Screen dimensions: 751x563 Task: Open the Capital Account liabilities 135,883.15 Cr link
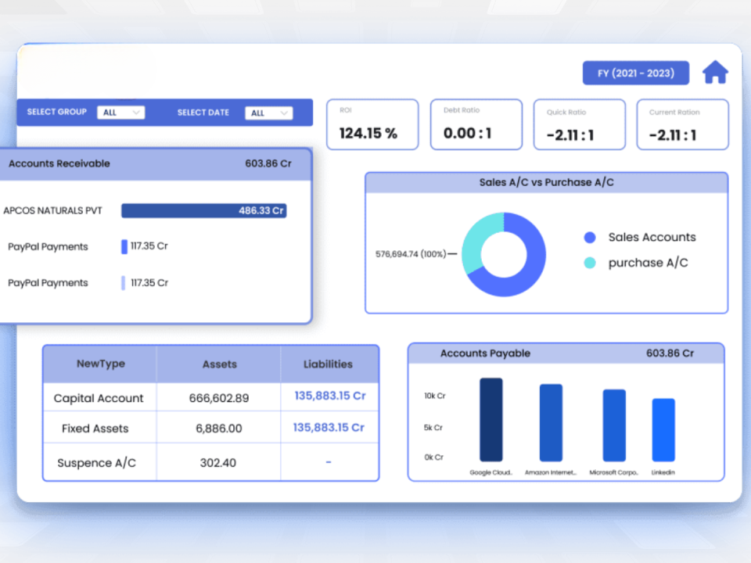click(x=330, y=396)
